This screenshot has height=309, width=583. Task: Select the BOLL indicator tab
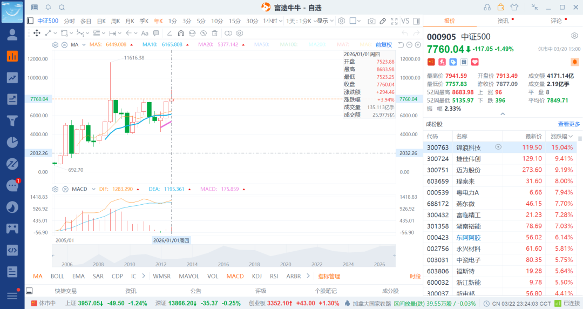click(57, 276)
